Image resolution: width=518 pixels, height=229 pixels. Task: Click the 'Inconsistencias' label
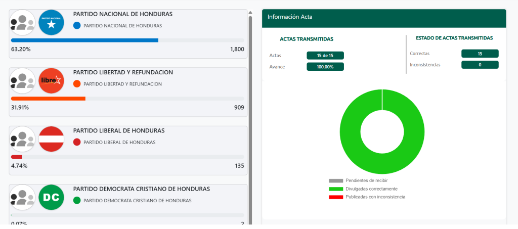[425, 65]
